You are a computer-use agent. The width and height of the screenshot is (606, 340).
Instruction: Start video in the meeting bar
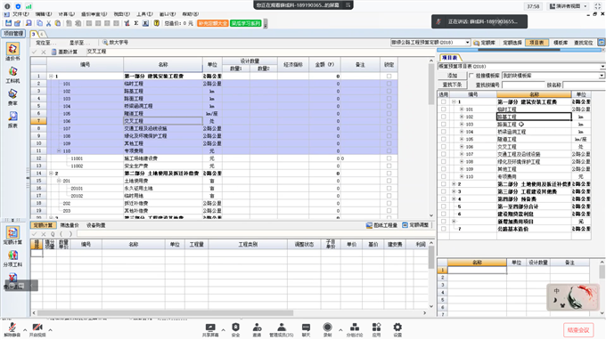pos(37,329)
